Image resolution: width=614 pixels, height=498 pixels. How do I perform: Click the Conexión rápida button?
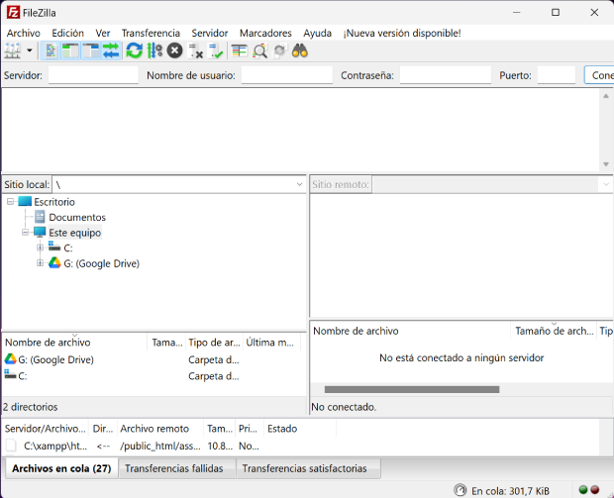point(599,75)
